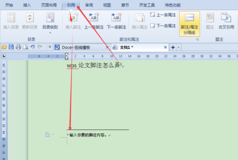Switch to the 页面布局 ribbon tab
Image resolution: width=238 pixels, height=160 pixels.
[49, 5]
